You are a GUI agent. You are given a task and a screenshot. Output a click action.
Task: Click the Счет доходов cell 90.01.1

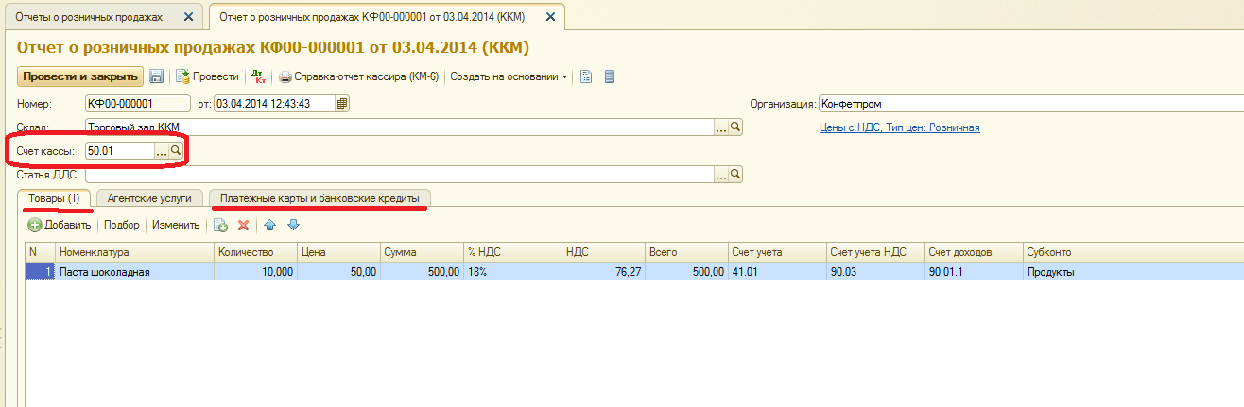(x=974, y=271)
